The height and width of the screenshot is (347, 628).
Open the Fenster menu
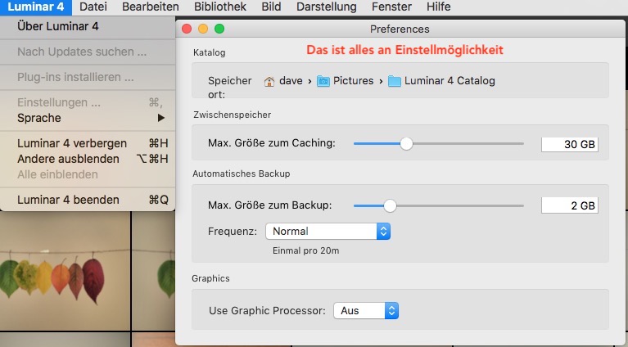391,7
